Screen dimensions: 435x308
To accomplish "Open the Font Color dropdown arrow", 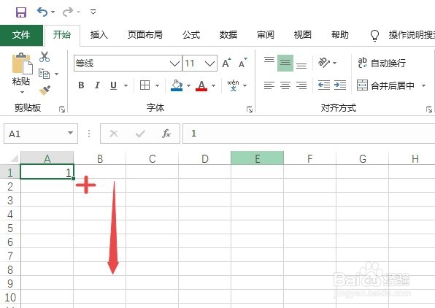I will tap(213, 85).
